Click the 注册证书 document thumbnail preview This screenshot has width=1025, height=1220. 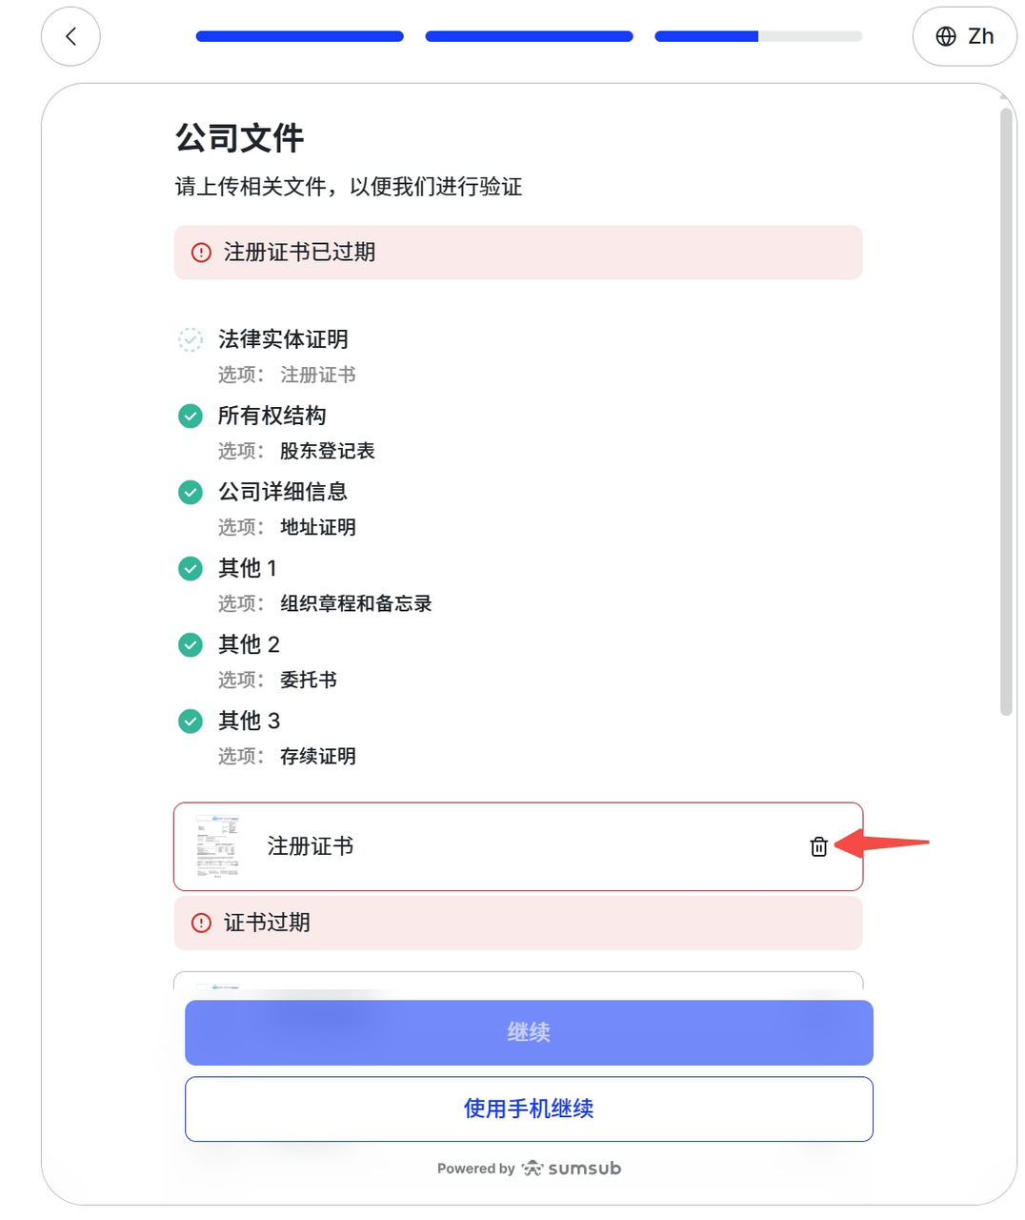click(x=217, y=845)
